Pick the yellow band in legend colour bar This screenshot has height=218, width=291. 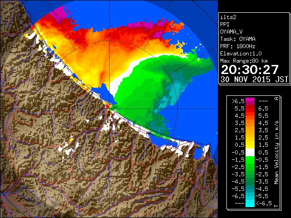250,144
